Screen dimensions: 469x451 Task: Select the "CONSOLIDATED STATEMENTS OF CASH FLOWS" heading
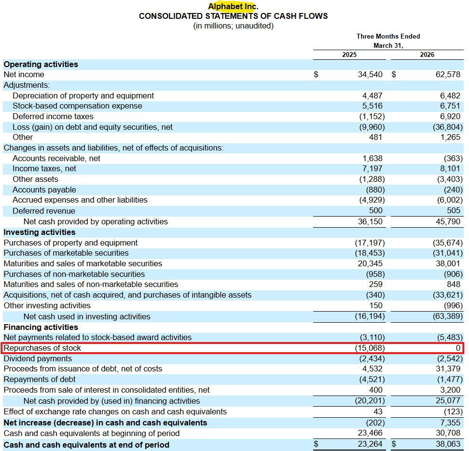234,16
